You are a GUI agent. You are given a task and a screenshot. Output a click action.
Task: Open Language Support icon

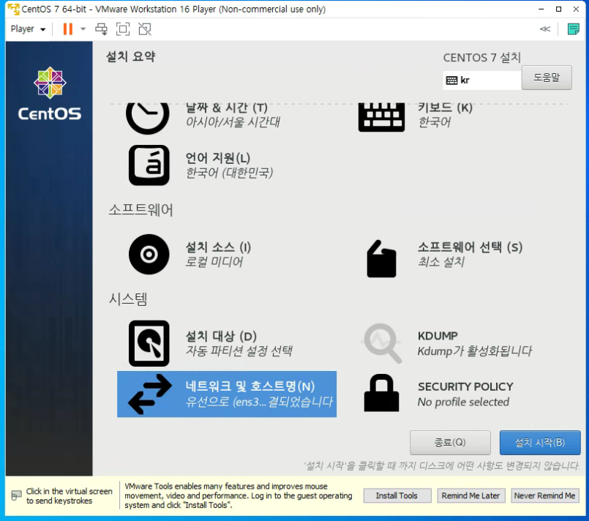(149, 165)
